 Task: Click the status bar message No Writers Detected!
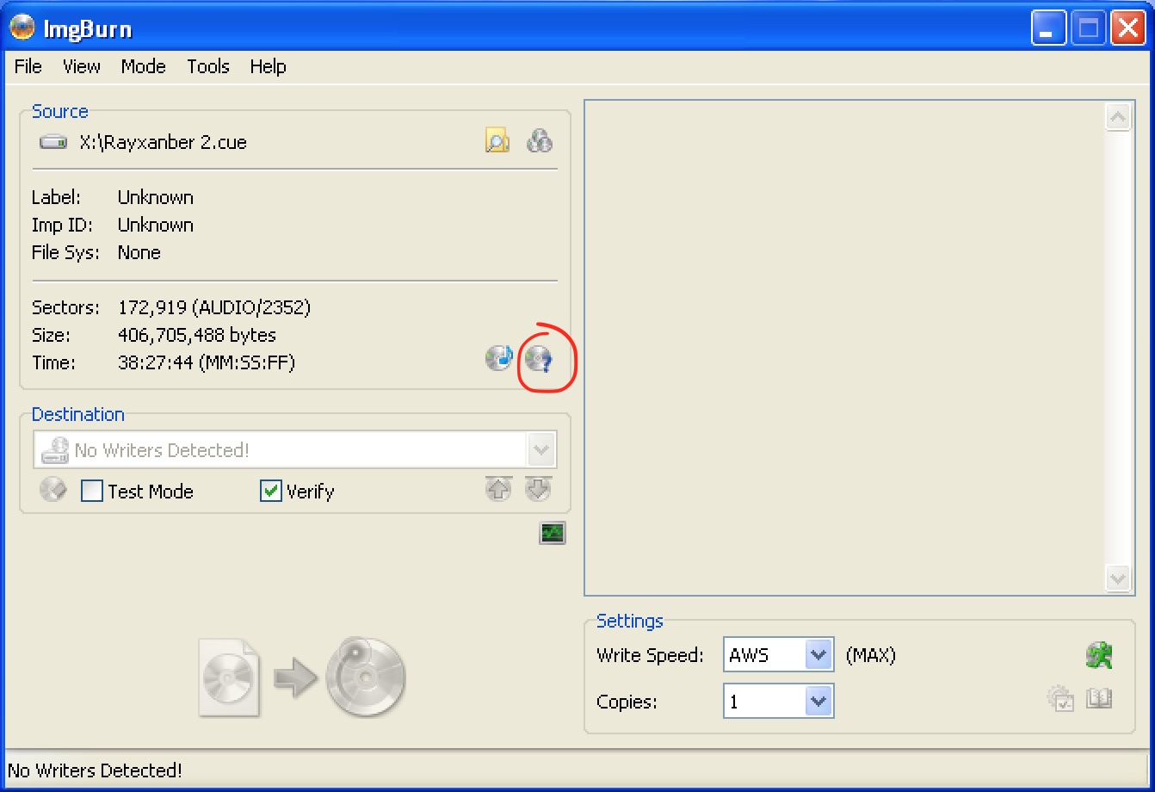95,770
